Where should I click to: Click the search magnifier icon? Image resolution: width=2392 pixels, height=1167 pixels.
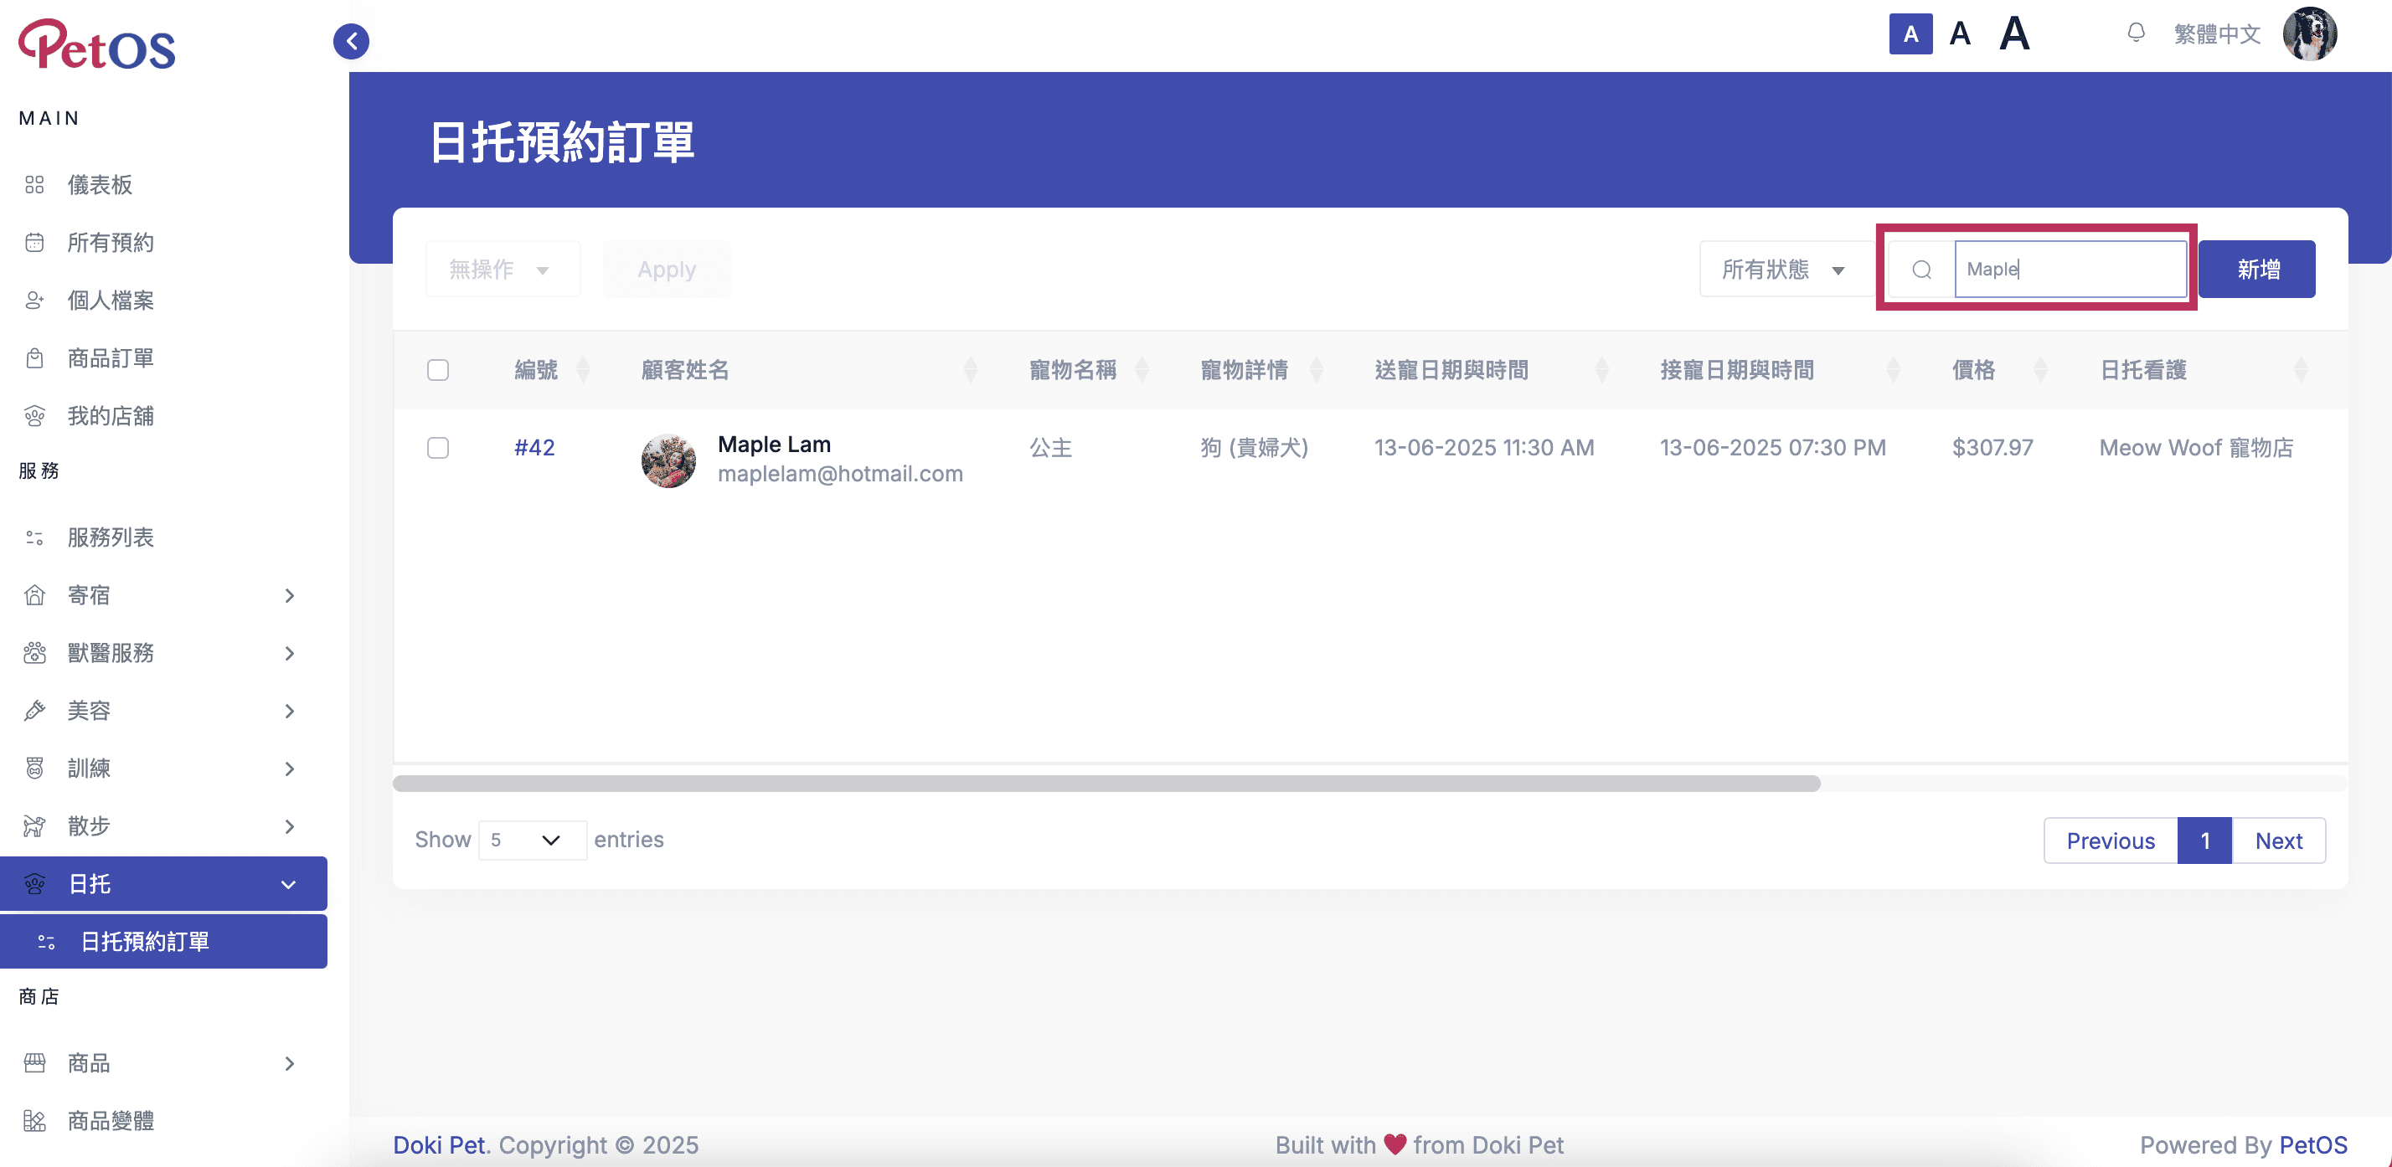(x=1921, y=270)
